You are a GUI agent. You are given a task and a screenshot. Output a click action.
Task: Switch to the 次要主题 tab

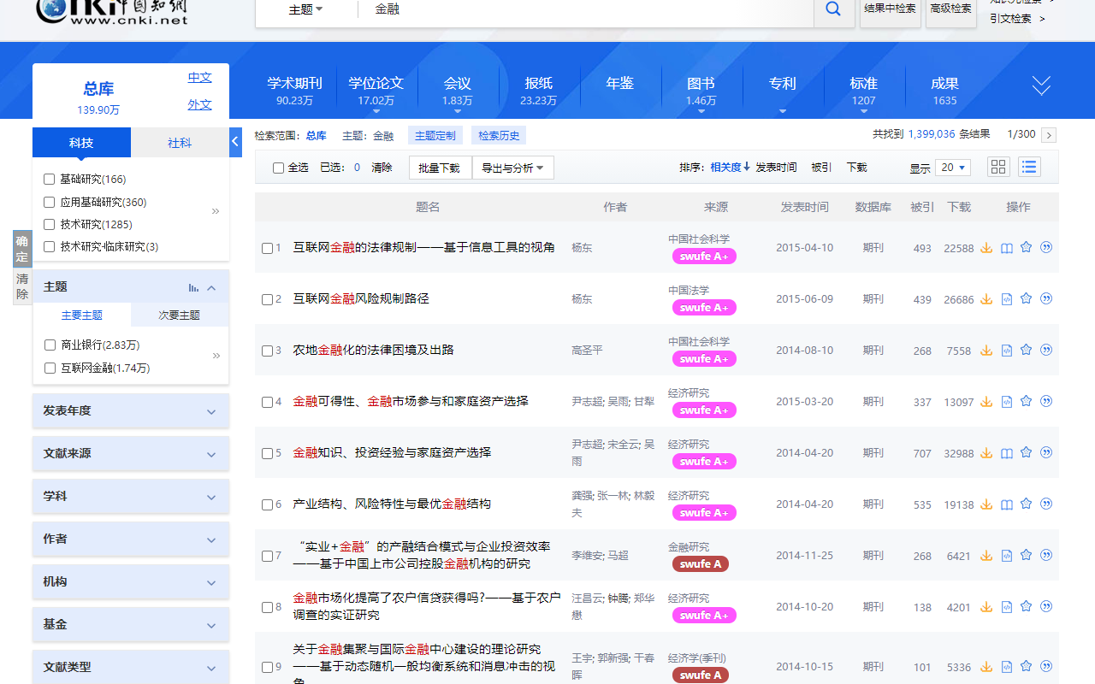[x=180, y=315]
